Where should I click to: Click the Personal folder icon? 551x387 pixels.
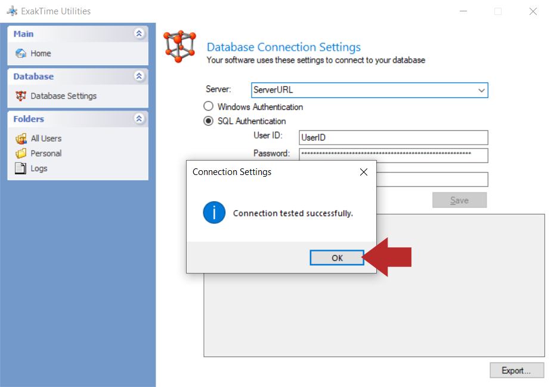(x=21, y=153)
